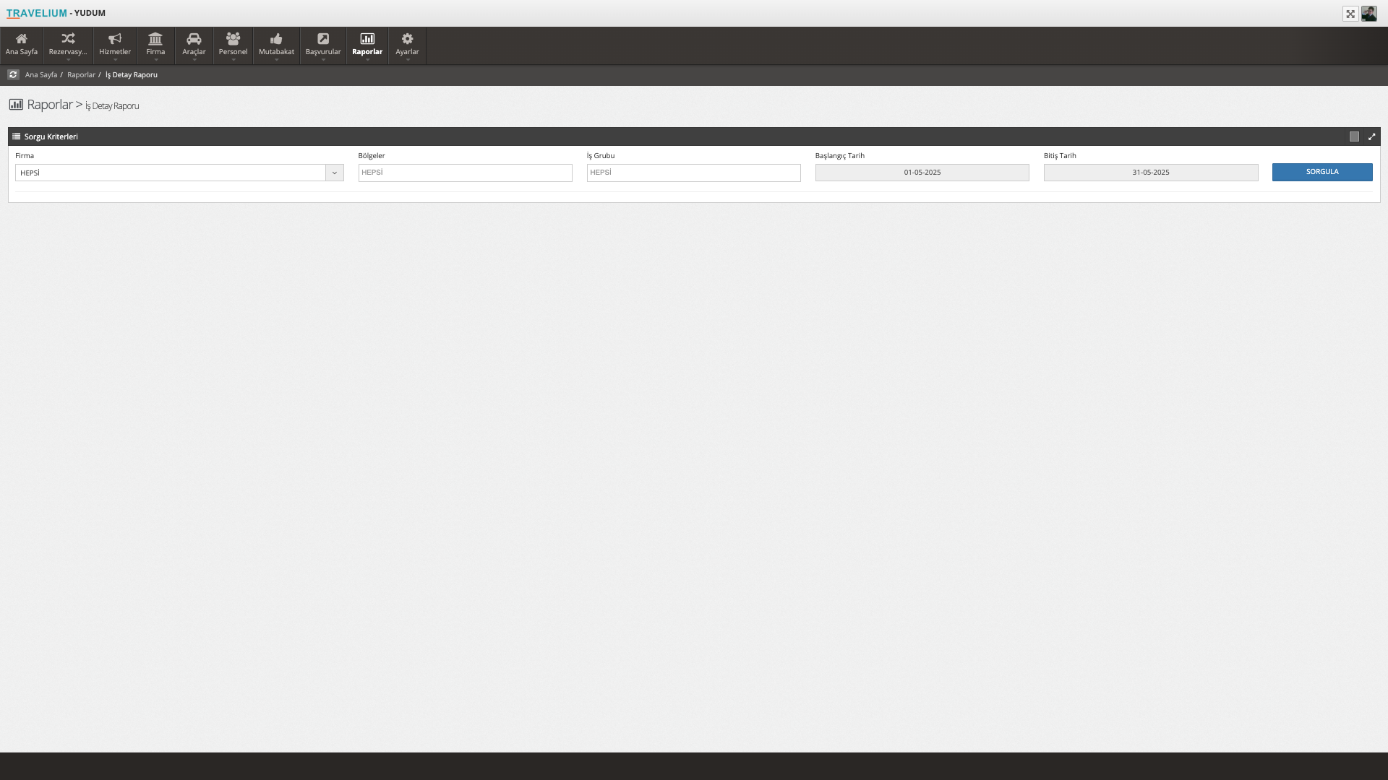1388x780 pixels.
Task: Open the Mutabakat thumbs-up menu
Action: [x=276, y=44]
